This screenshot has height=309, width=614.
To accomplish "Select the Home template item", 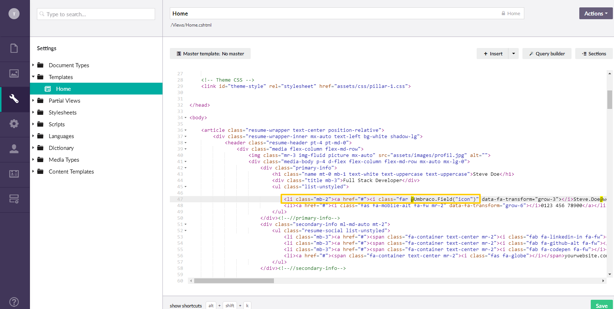I will pyautogui.click(x=96, y=89).
